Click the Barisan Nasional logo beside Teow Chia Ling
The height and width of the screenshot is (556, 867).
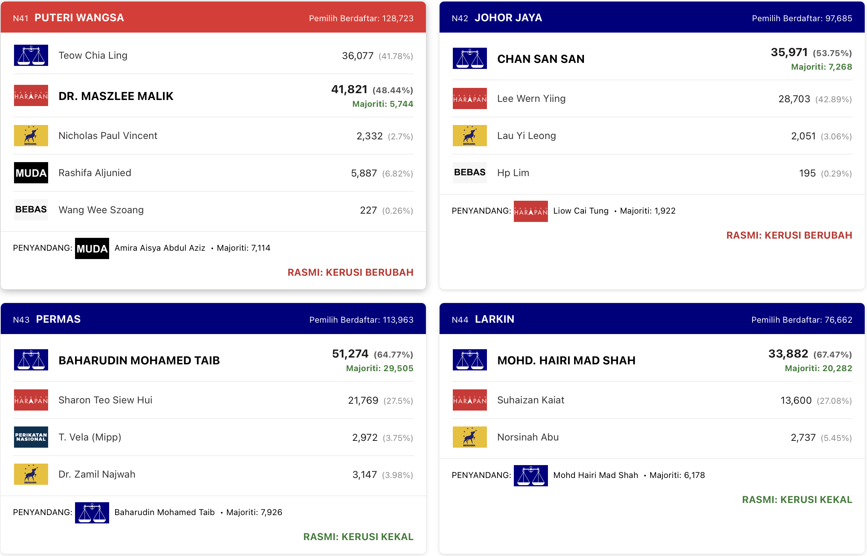point(31,55)
